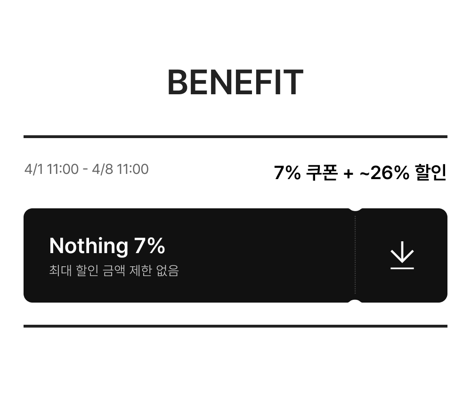
Task: Click the top notch of the coupon
Action: point(355,210)
